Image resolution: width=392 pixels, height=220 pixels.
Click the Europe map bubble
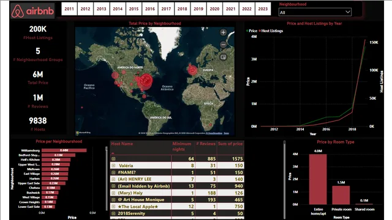point(192,70)
